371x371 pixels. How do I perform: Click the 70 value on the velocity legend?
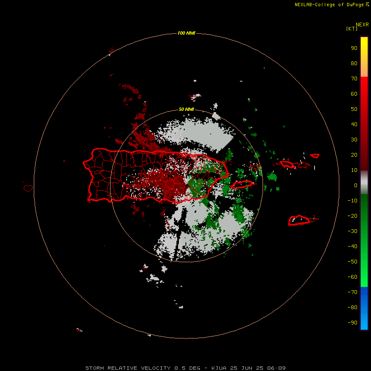(354, 79)
